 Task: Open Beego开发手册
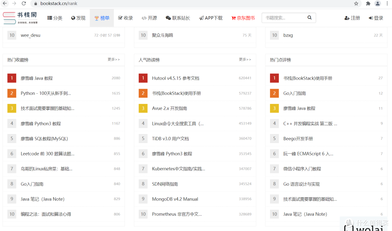coord(298,139)
